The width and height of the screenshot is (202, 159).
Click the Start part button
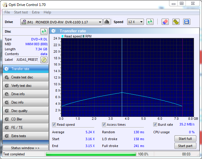click(x=185, y=146)
